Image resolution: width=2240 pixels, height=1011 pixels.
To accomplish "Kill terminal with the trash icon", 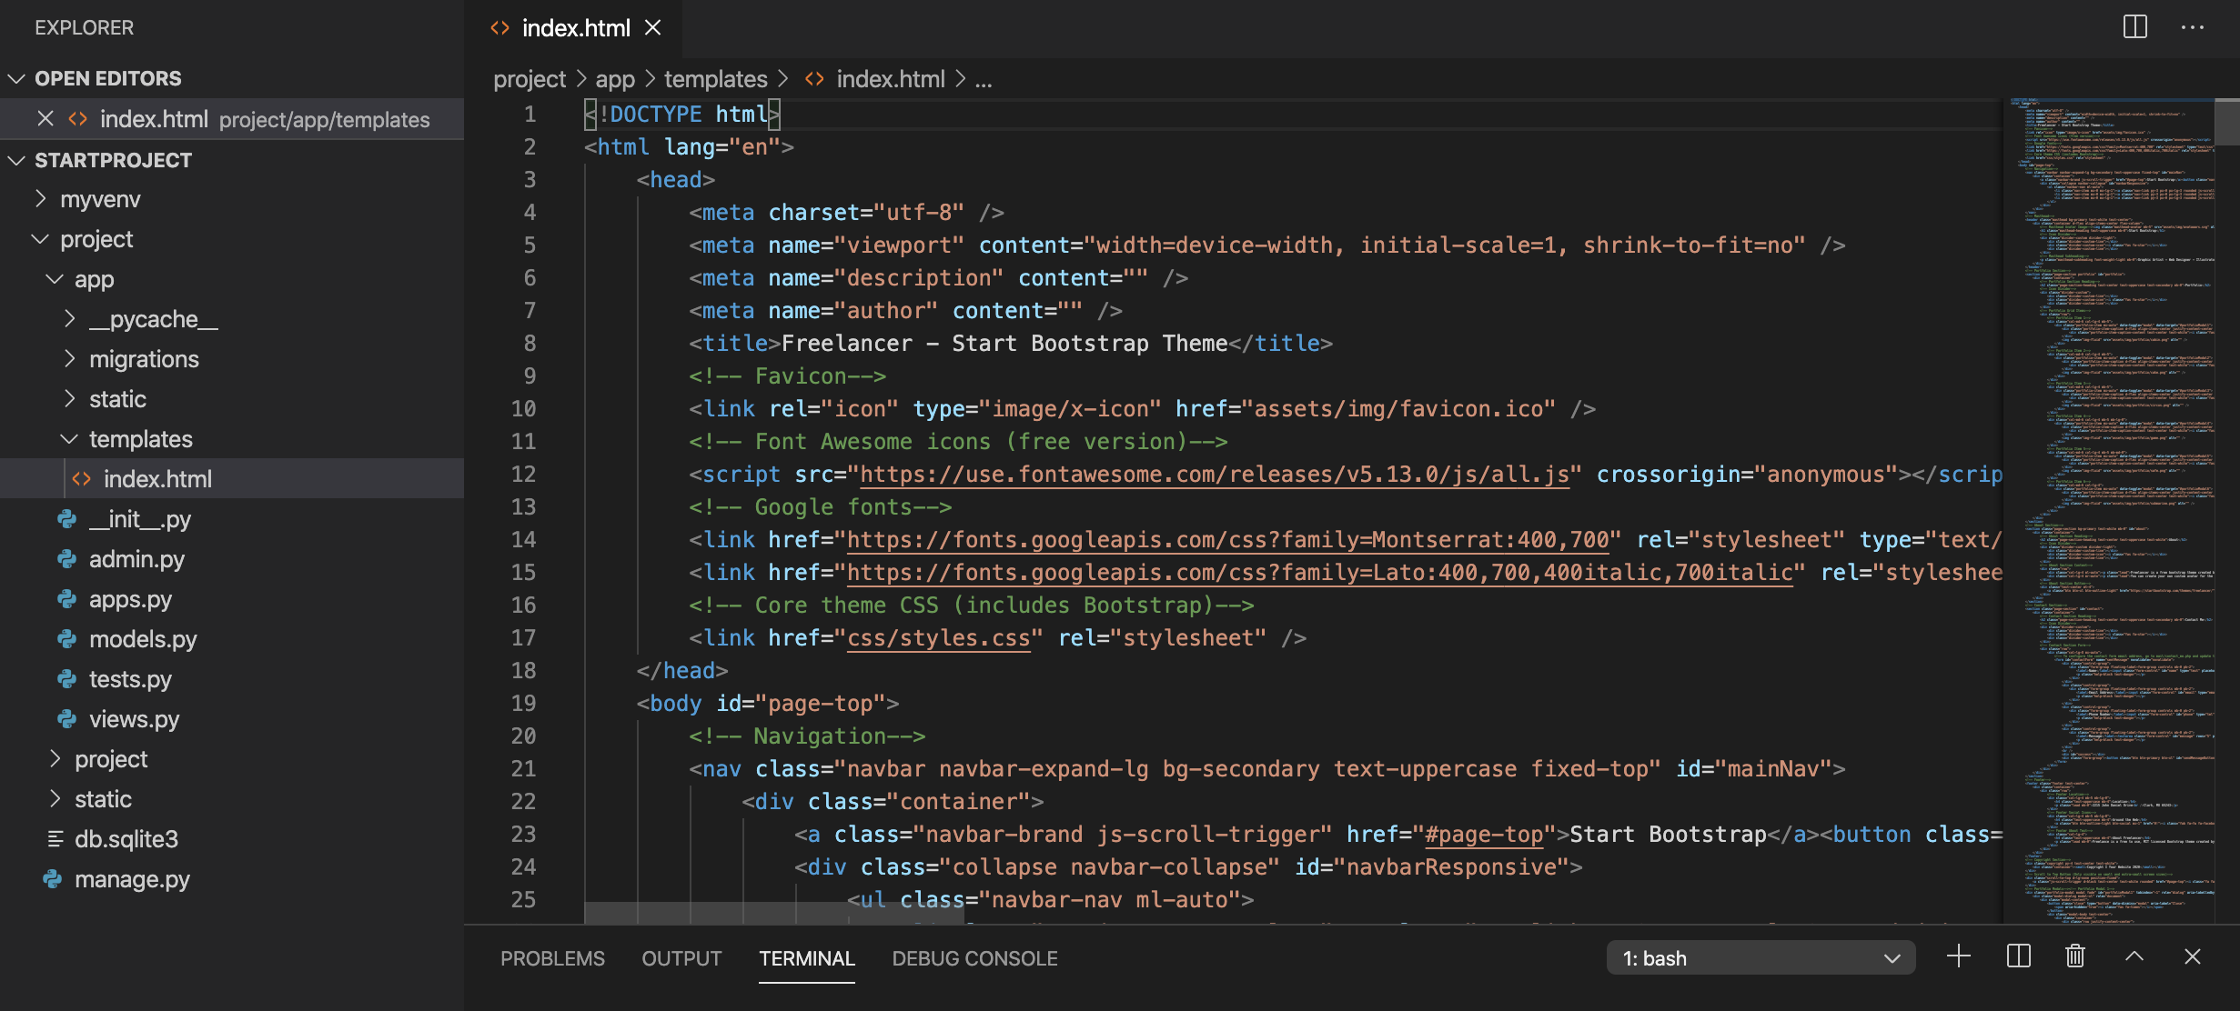I will pyautogui.click(x=2075, y=956).
